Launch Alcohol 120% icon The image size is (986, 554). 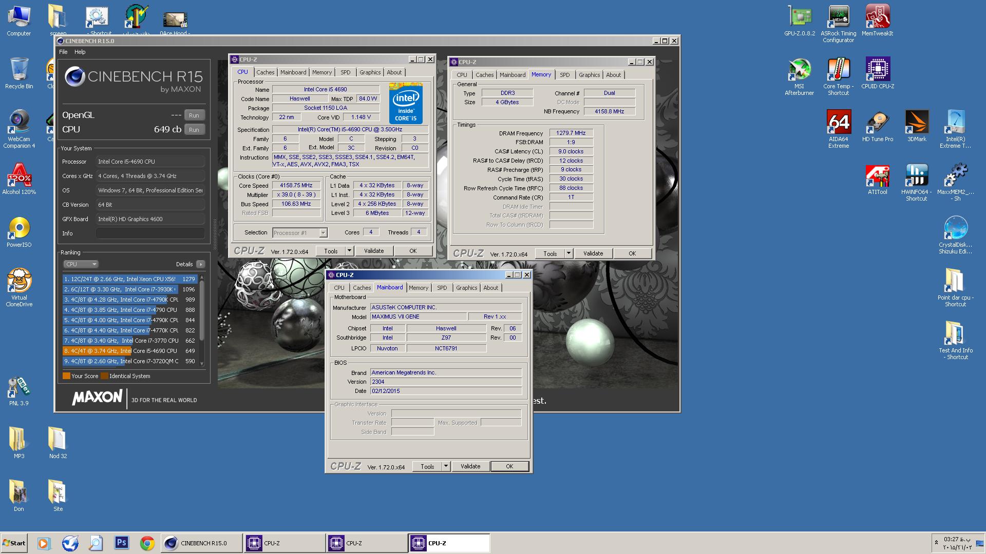coord(19,179)
